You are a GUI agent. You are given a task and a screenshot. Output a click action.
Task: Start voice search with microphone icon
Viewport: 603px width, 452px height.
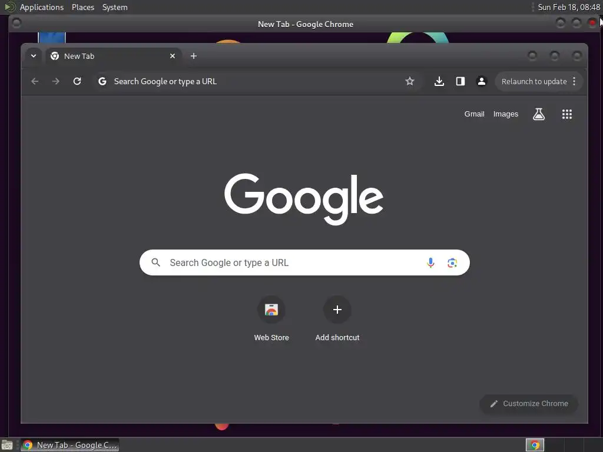[430, 262]
